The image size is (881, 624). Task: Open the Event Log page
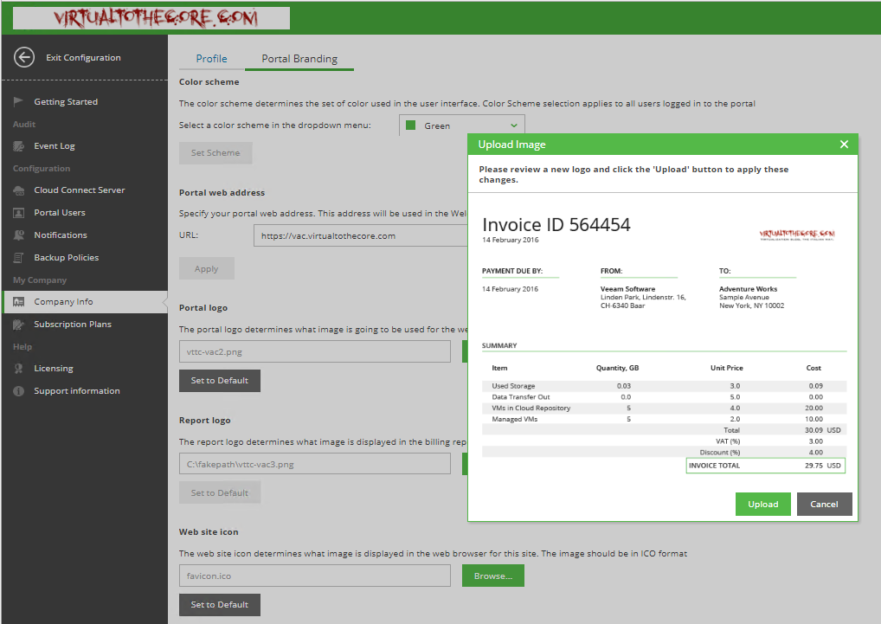[55, 146]
